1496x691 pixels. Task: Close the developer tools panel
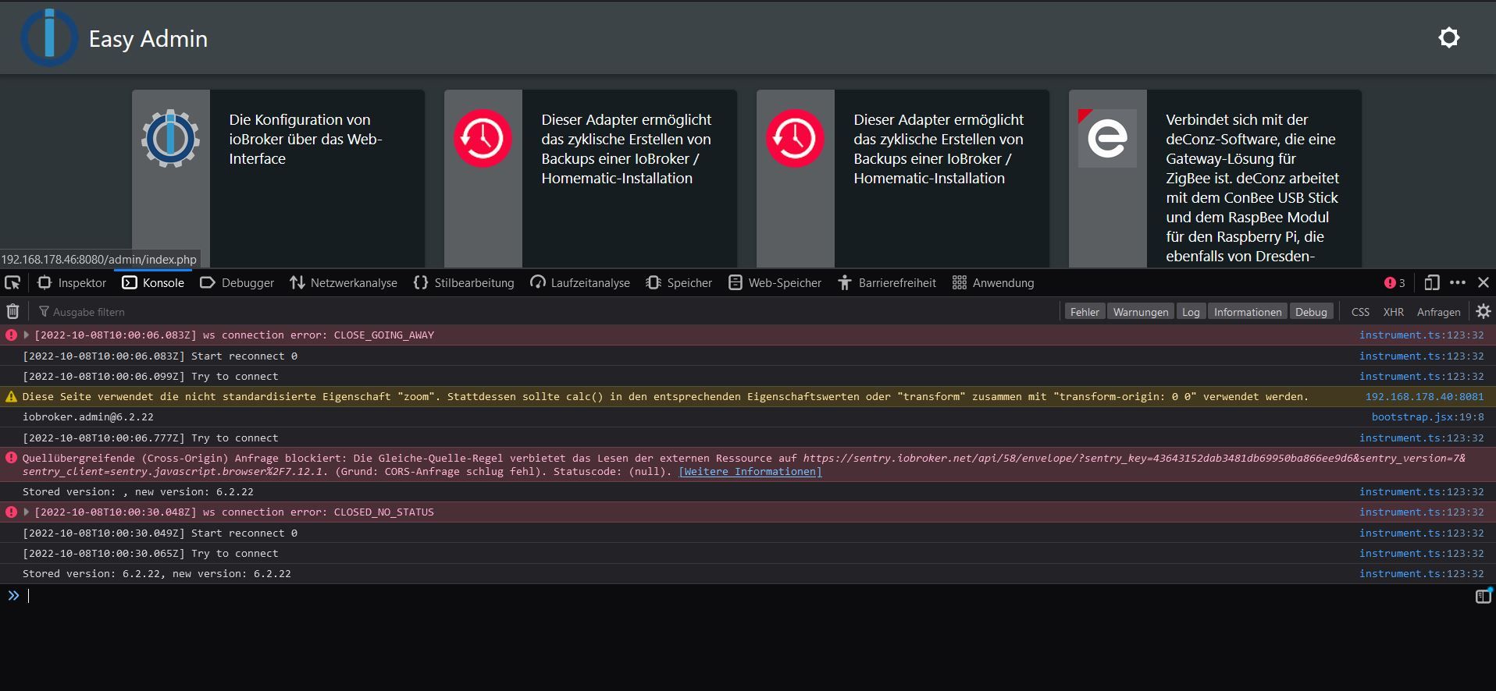click(1484, 282)
